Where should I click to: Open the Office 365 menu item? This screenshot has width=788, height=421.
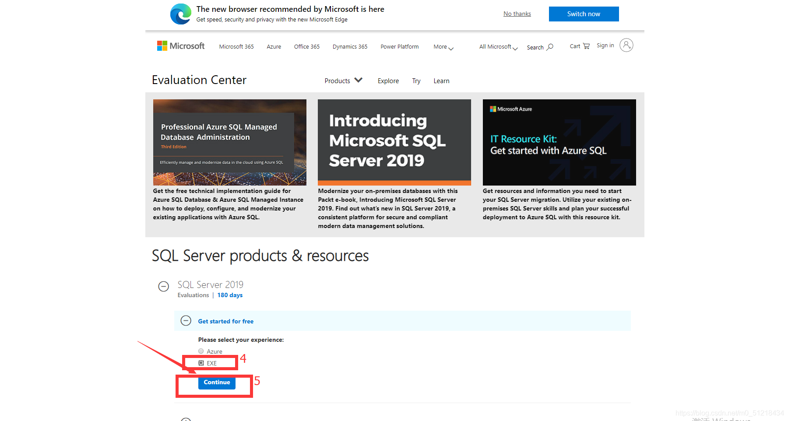(x=307, y=47)
